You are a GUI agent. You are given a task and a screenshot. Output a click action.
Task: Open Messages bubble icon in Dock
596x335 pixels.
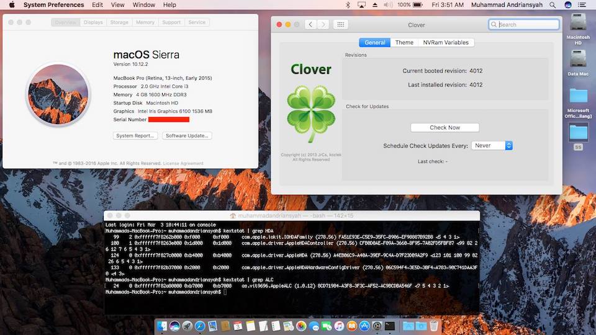click(314, 326)
